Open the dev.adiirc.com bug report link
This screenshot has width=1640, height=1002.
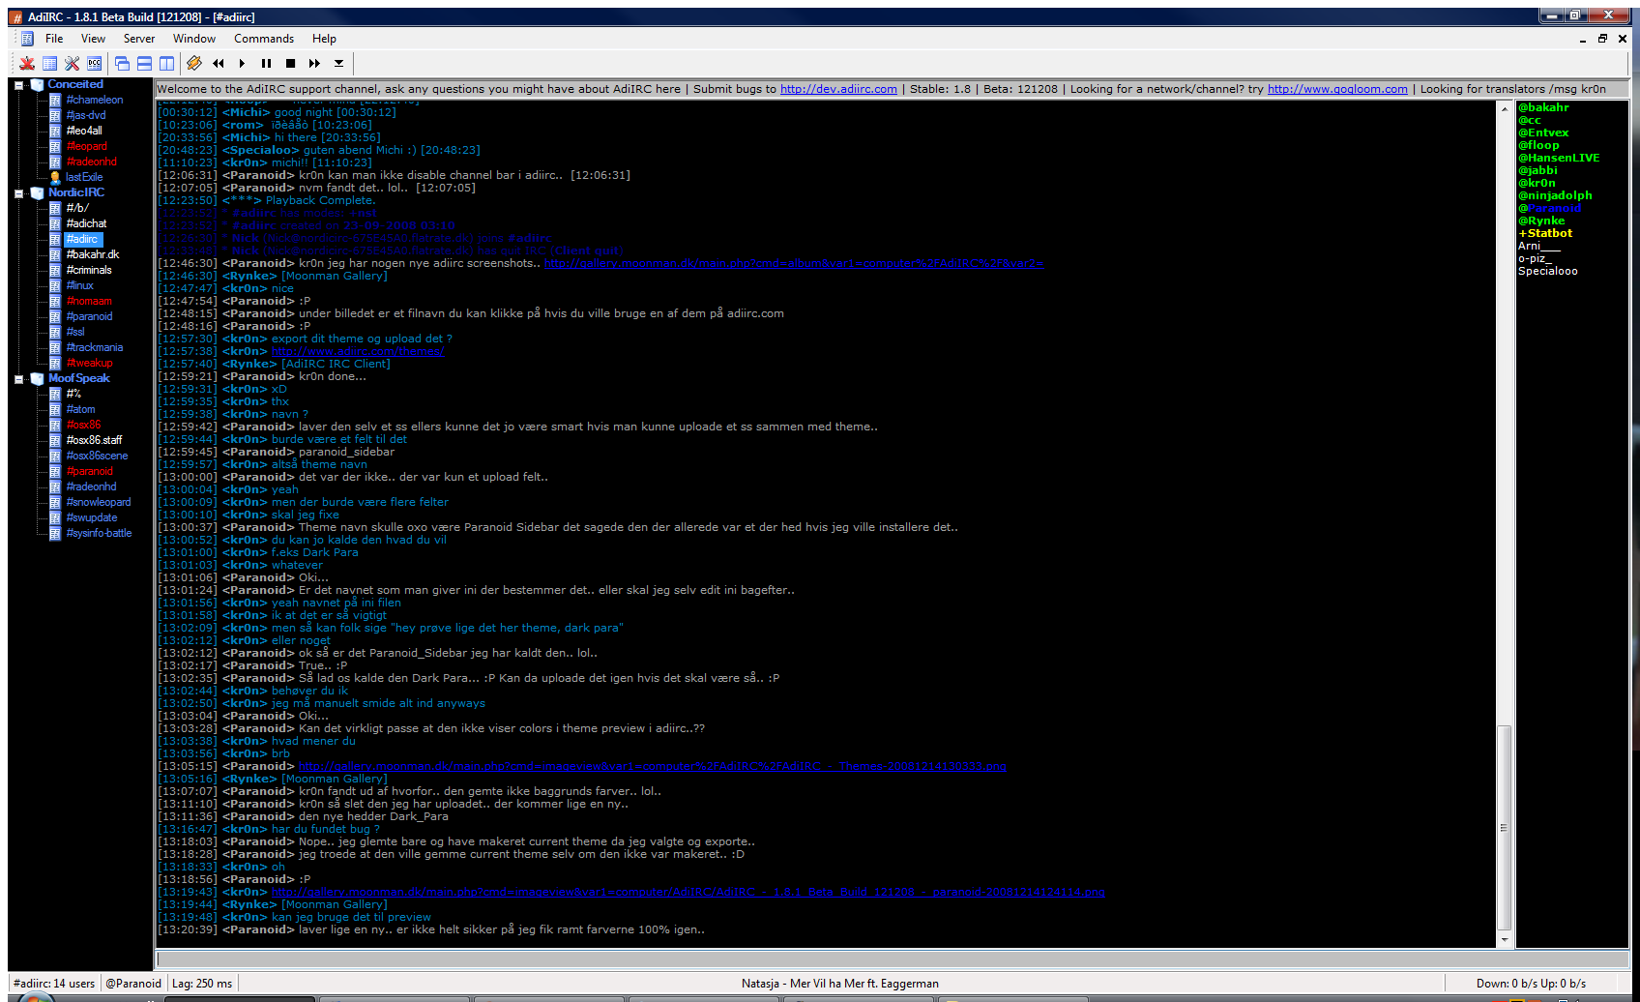click(837, 88)
